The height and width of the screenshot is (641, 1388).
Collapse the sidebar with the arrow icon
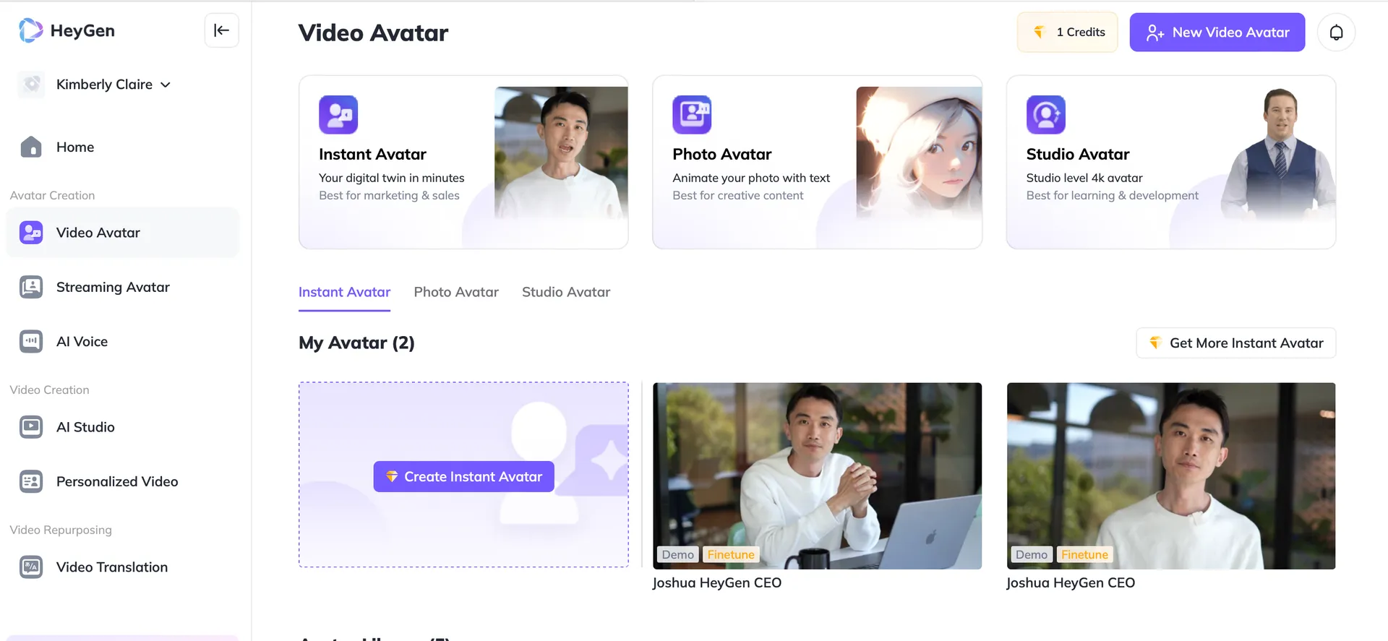(221, 30)
